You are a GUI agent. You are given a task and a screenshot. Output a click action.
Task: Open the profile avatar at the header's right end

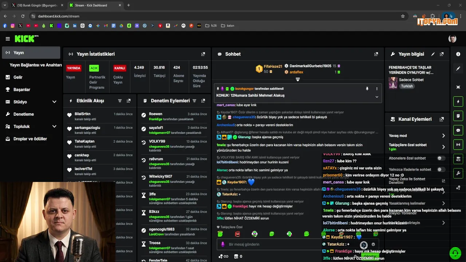[x=452, y=39]
